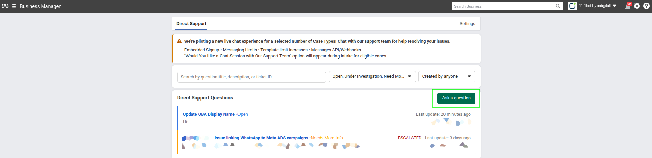Open the notifications bell icon

(628, 6)
